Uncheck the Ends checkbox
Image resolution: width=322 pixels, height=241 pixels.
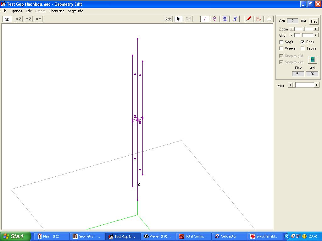click(x=303, y=42)
